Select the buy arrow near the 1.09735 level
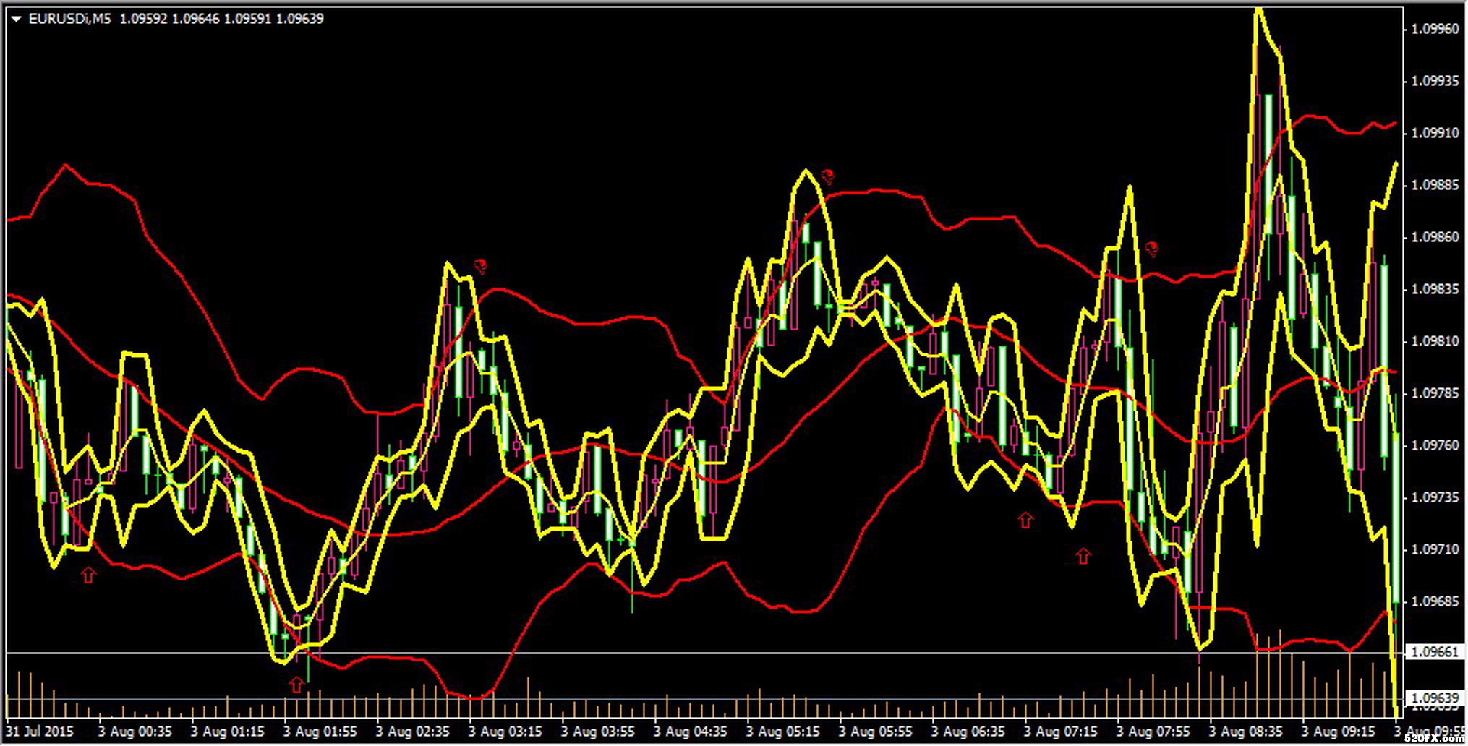 coord(1025,519)
